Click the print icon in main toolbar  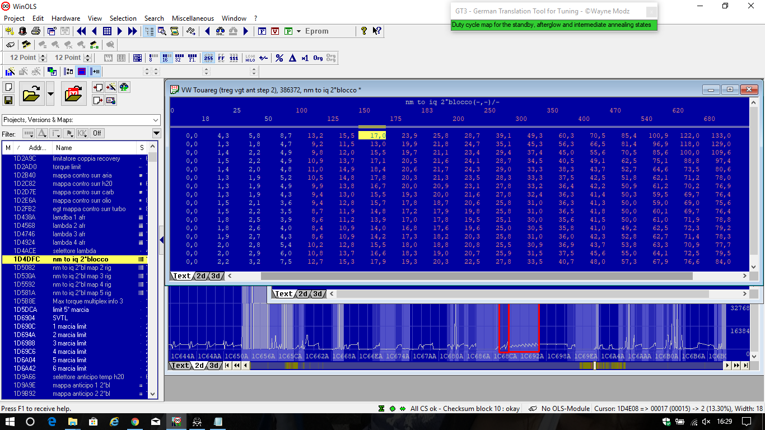click(x=36, y=31)
